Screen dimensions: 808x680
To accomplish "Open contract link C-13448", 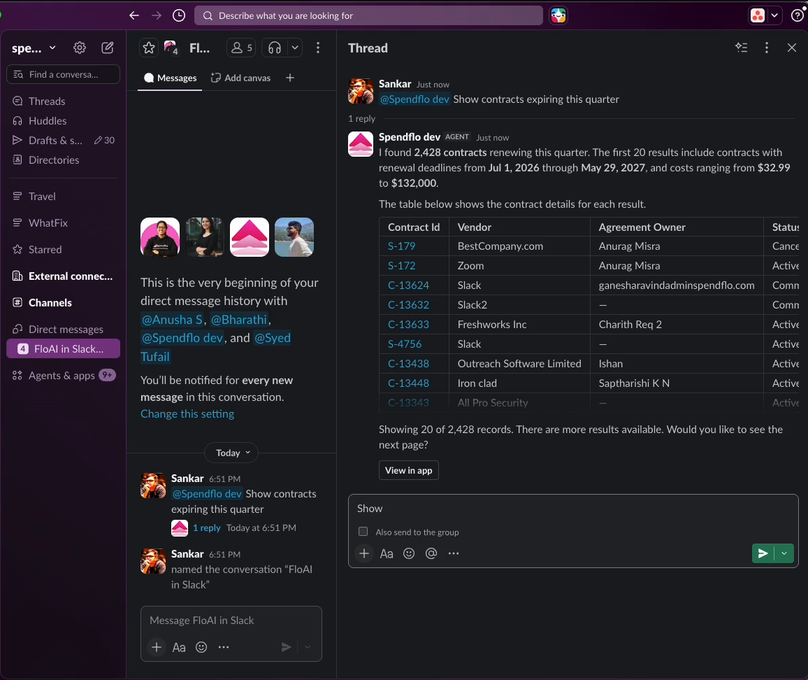I will [x=408, y=383].
